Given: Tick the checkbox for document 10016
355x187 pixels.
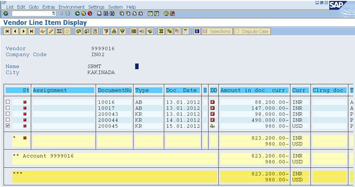Looking at the screenshot, I should 8,102.
